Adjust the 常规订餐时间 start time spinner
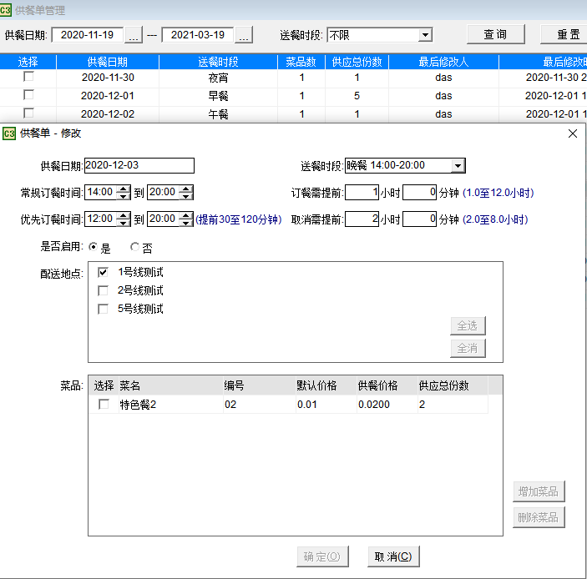Screen dimensions: 587x579 pos(124,193)
